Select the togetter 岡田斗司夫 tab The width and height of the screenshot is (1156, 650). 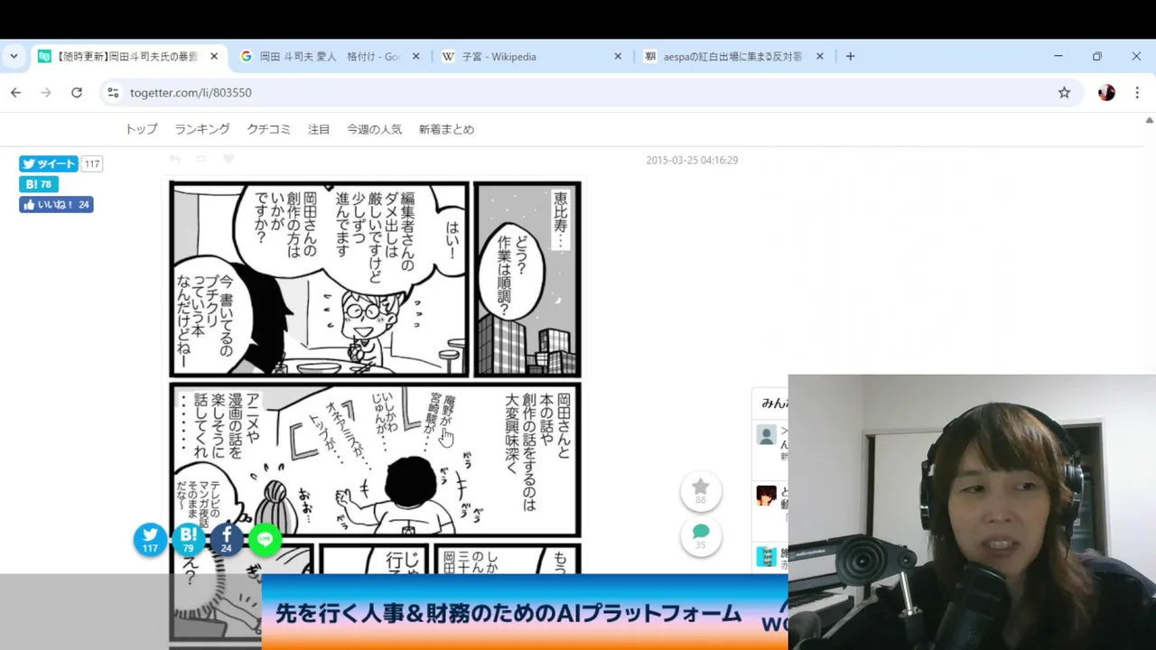coord(128,56)
